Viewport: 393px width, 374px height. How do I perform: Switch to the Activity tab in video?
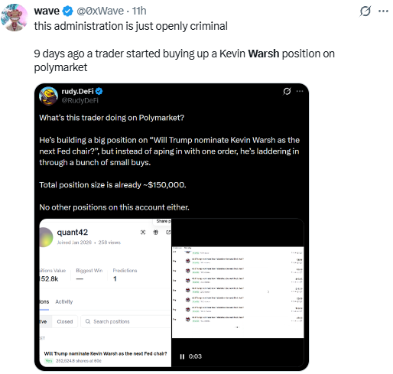pyautogui.click(x=64, y=301)
